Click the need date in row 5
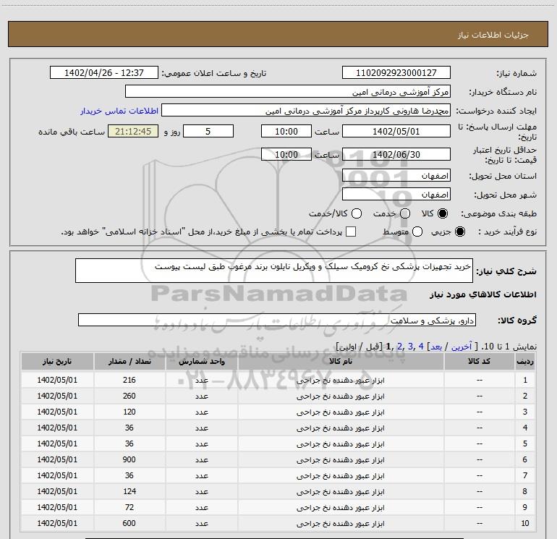The width and height of the screenshot is (557, 539). (x=57, y=443)
